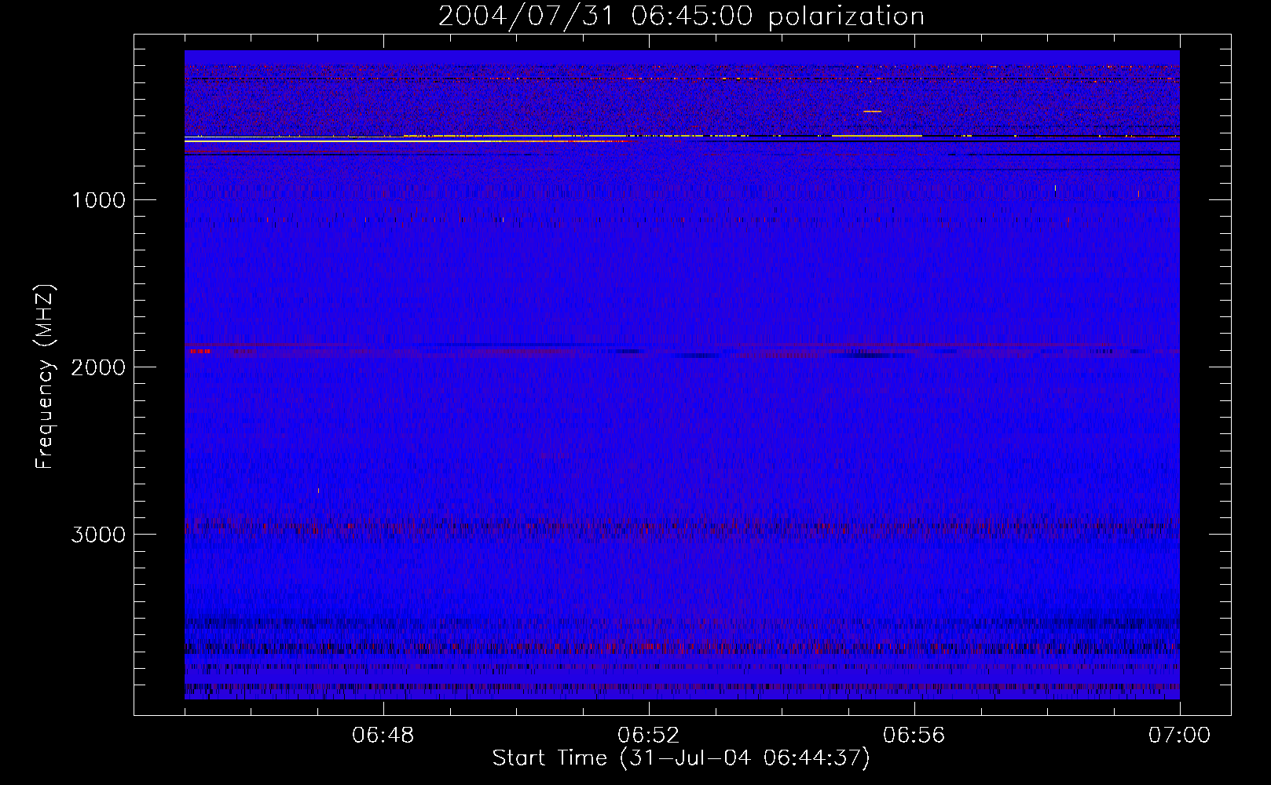1271x785 pixels.
Task: Click the 06:56 time tick label
Action: coord(914,736)
